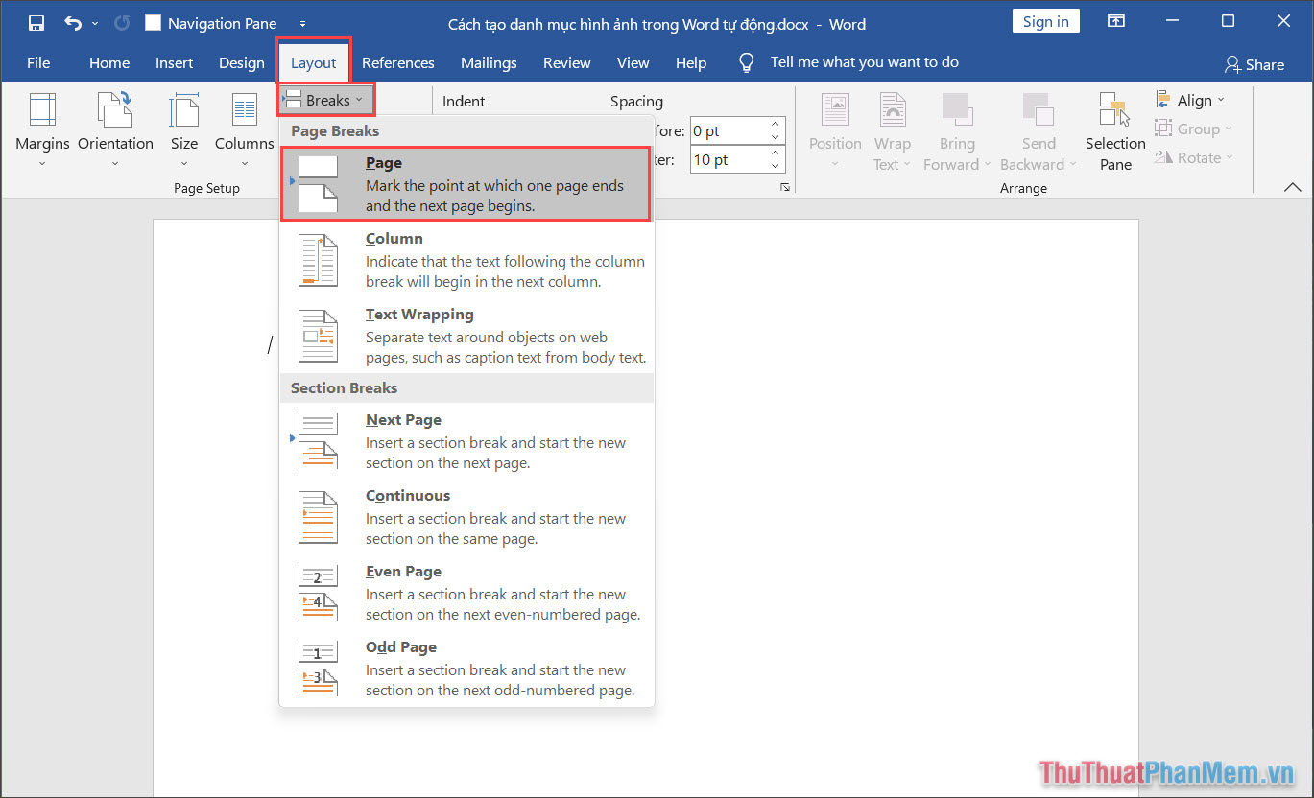
Task: Select the Layout tab
Action: 314,62
